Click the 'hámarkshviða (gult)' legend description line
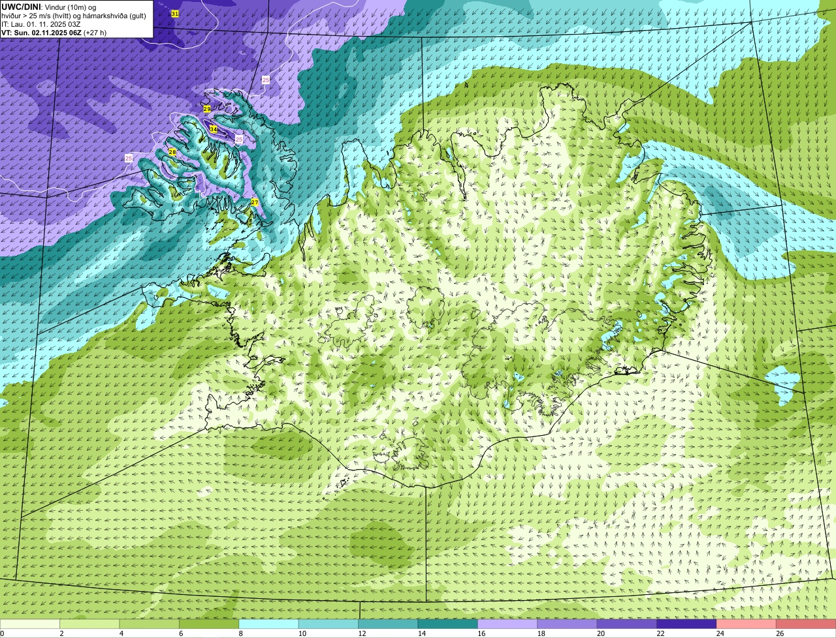 (74, 16)
